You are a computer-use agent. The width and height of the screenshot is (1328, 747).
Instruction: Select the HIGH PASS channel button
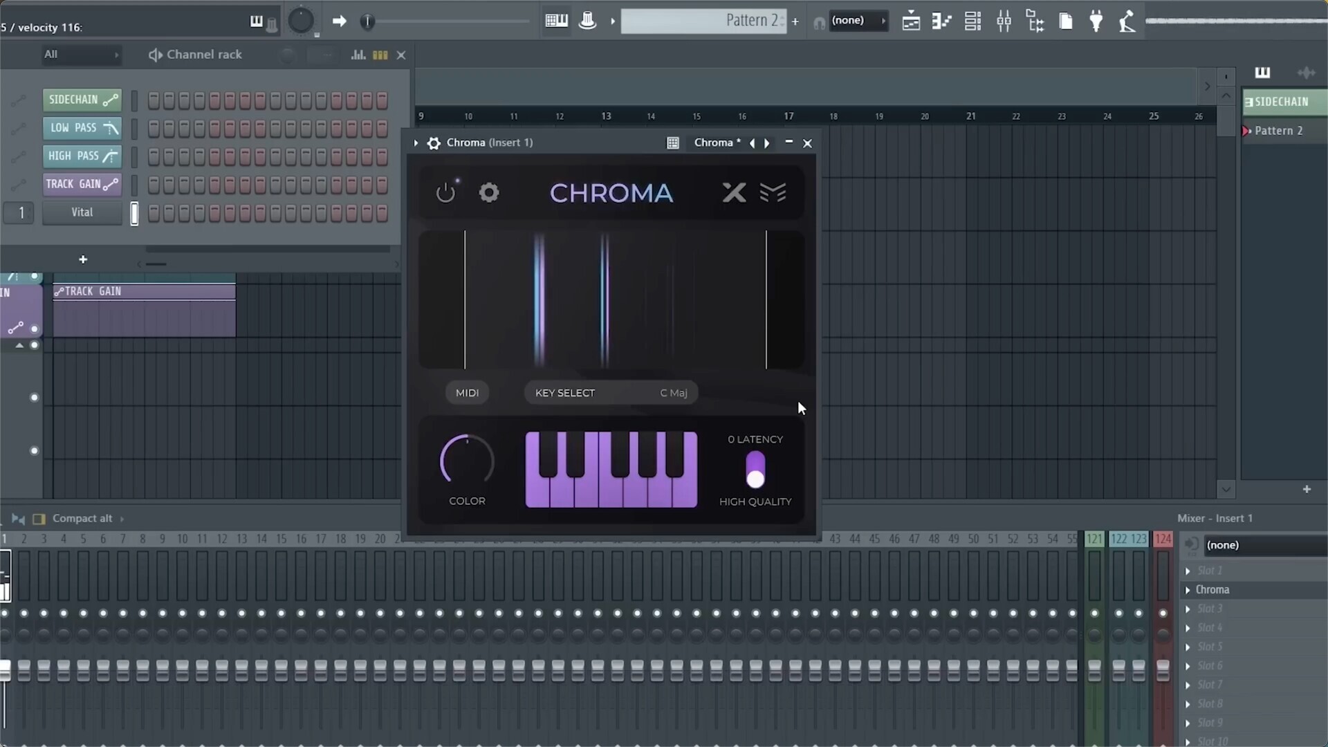(x=82, y=156)
